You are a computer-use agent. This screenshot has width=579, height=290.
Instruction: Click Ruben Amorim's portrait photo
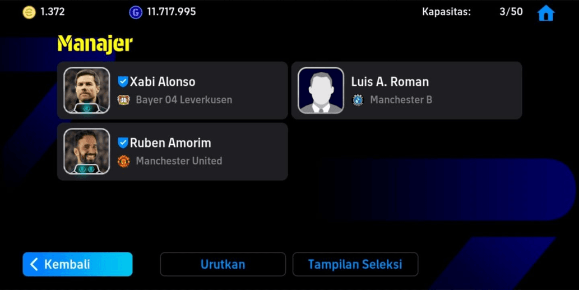[87, 151]
